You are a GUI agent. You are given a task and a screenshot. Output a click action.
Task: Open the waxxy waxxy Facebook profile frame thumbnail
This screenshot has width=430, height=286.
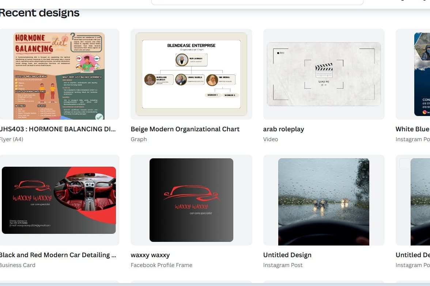(x=192, y=200)
